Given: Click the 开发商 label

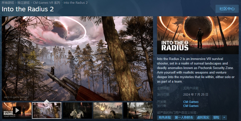Looking at the screenshot, I should point(162,102).
